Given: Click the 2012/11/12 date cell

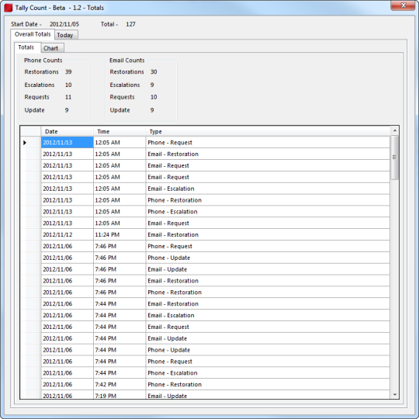Looking at the screenshot, I should [67, 234].
